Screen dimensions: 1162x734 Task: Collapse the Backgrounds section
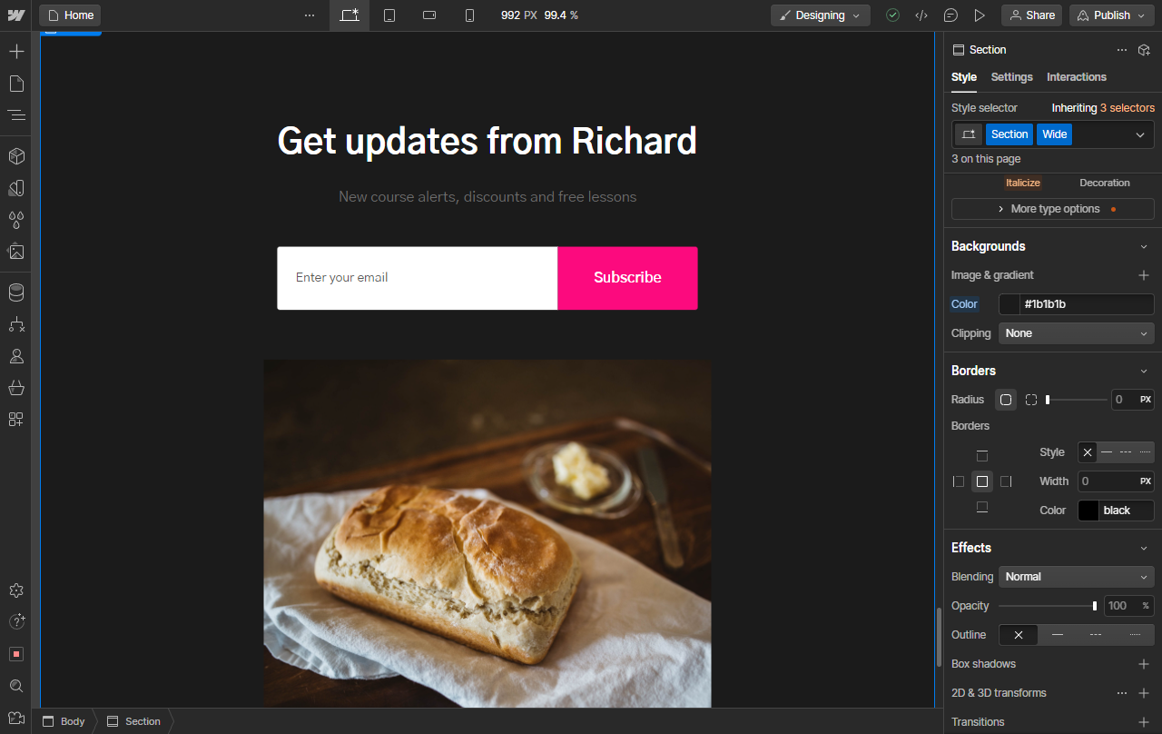click(x=1144, y=246)
